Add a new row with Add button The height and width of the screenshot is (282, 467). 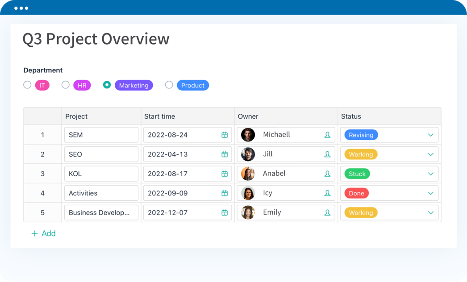[x=43, y=233]
